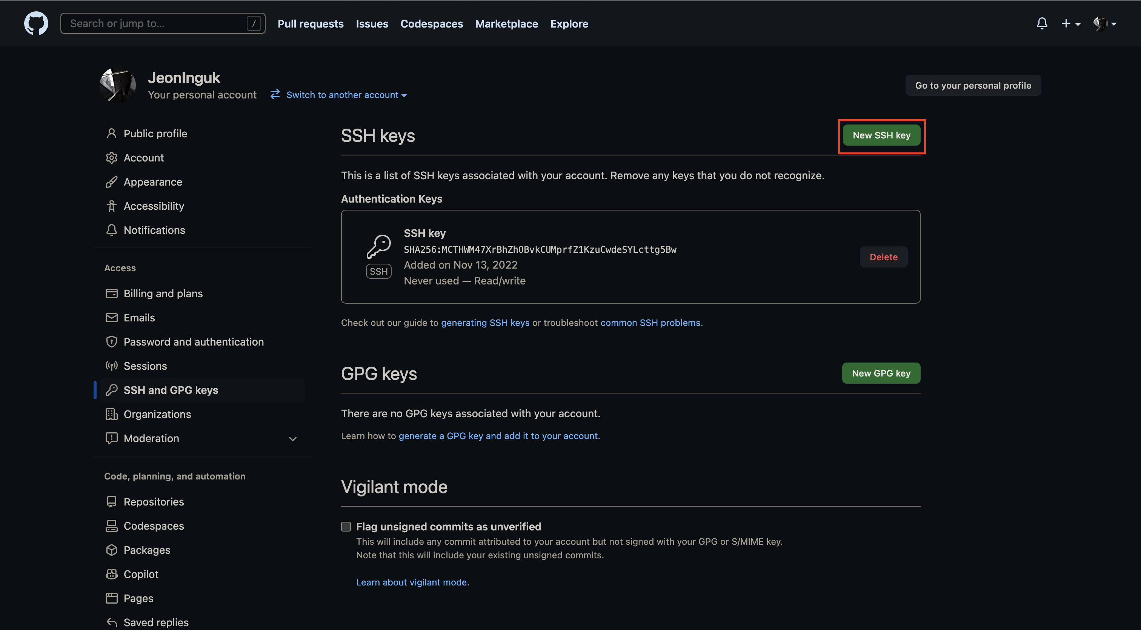Open the notifications bell icon in header
The image size is (1141, 630).
coord(1042,23)
